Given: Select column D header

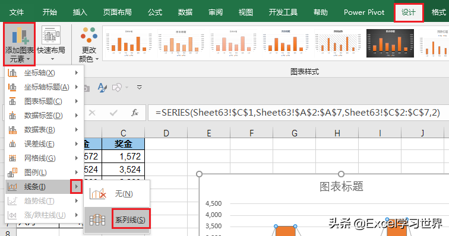Looking at the screenshot, I should [x=166, y=133].
